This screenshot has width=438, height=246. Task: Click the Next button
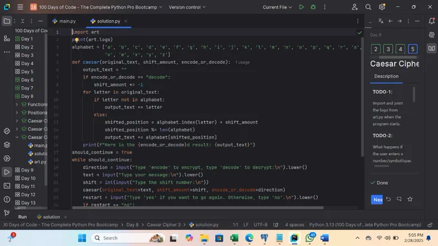[x=377, y=200]
